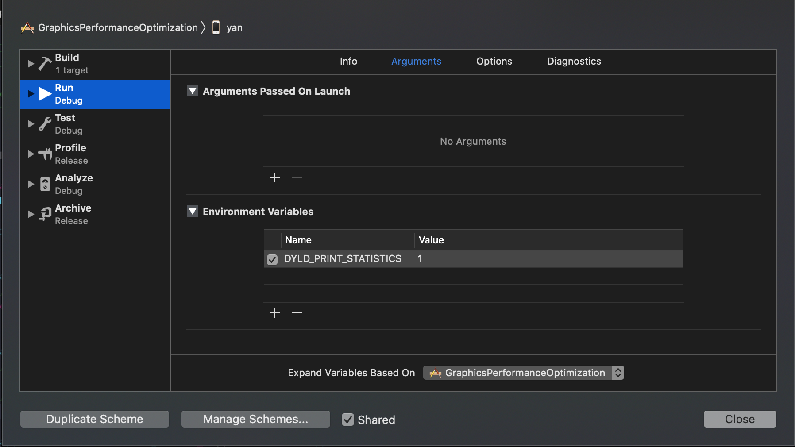Open the Info tab
Image resolution: width=795 pixels, height=447 pixels.
click(348, 62)
